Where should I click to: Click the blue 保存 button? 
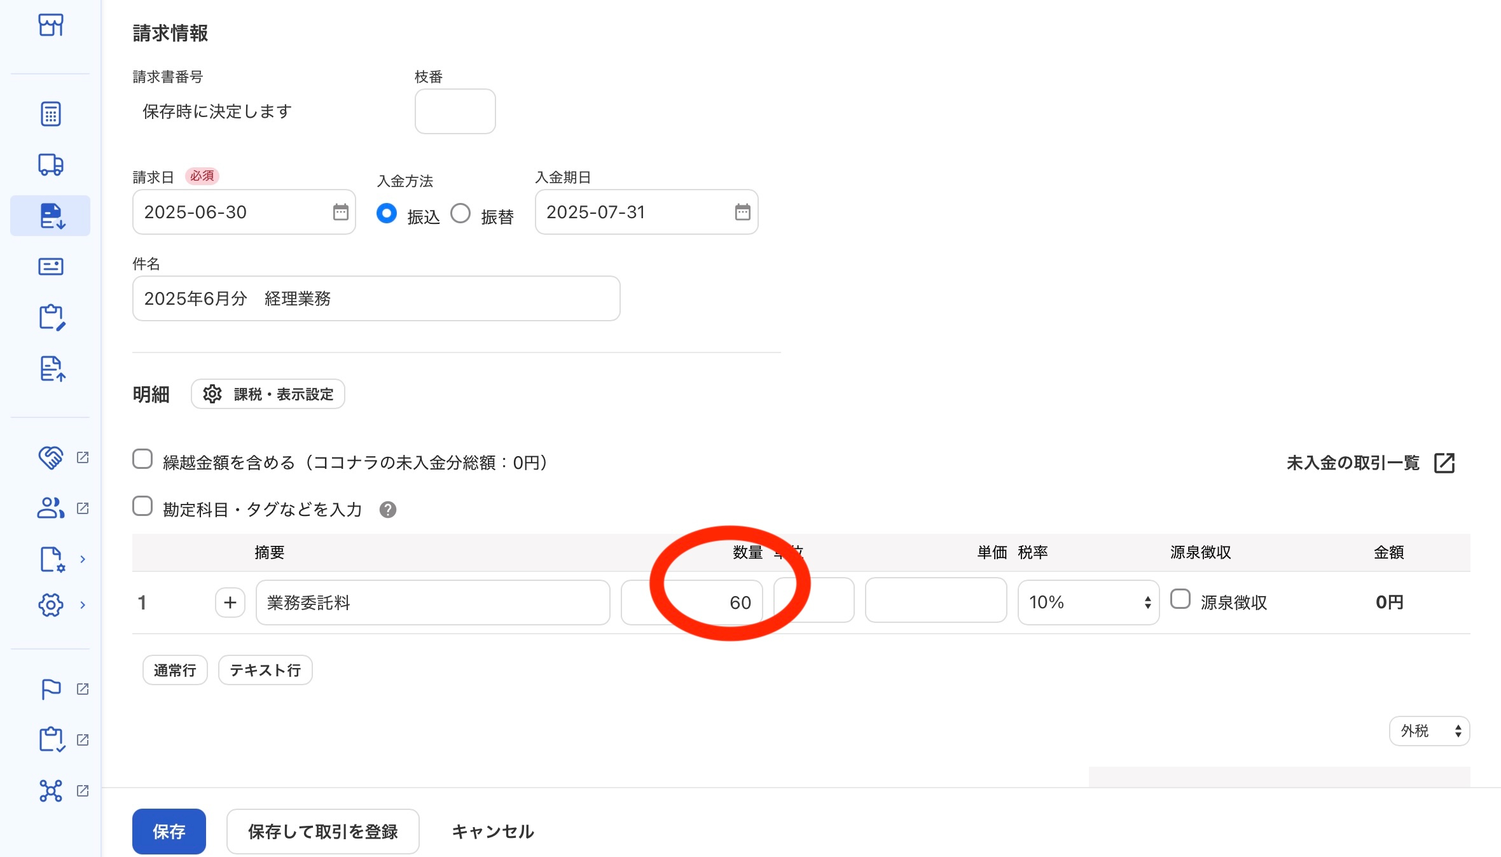click(x=169, y=832)
